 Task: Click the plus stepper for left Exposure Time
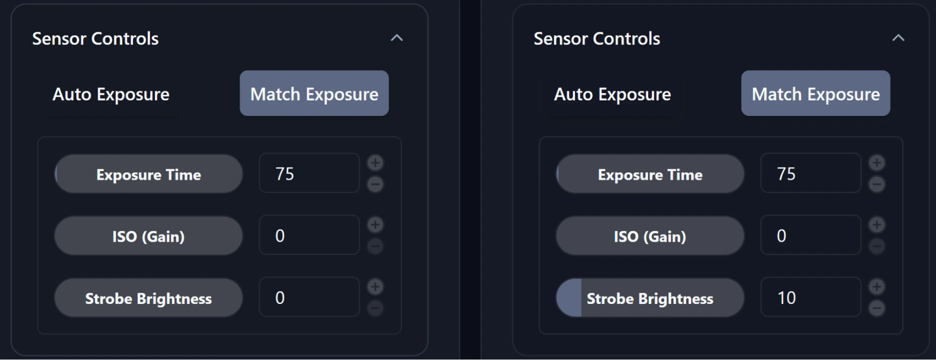(x=375, y=163)
